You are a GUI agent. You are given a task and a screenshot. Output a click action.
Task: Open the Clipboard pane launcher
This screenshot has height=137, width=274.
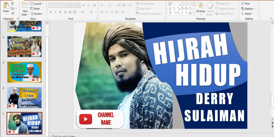(x=18, y=19)
